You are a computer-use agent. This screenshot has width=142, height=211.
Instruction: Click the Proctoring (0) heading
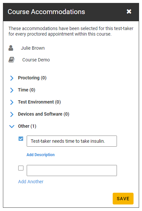click(x=32, y=78)
